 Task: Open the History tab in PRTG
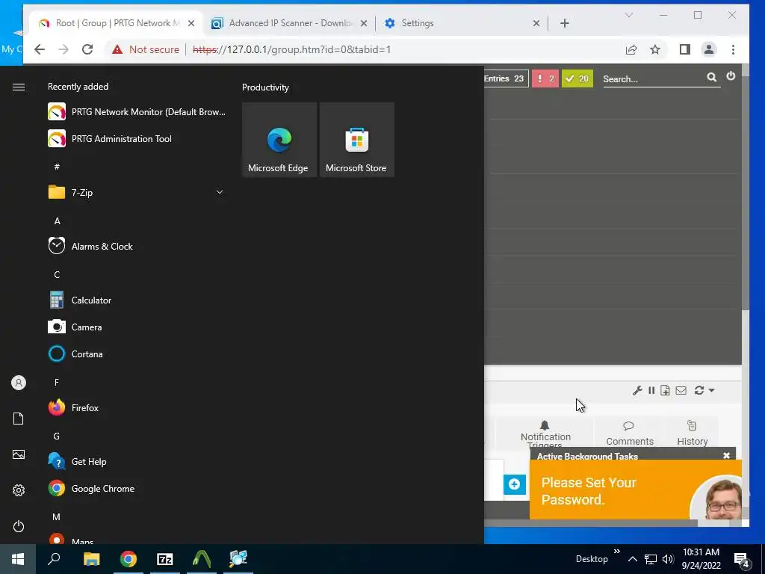[692, 433]
